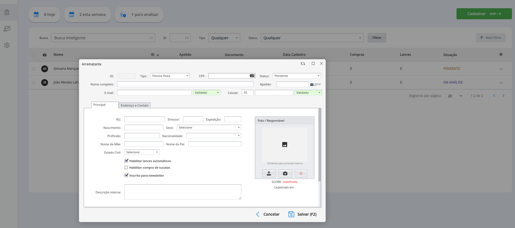This screenshot has width=515, height=228.
Task: Click the Cancelar button
Action: pos(268,214)
